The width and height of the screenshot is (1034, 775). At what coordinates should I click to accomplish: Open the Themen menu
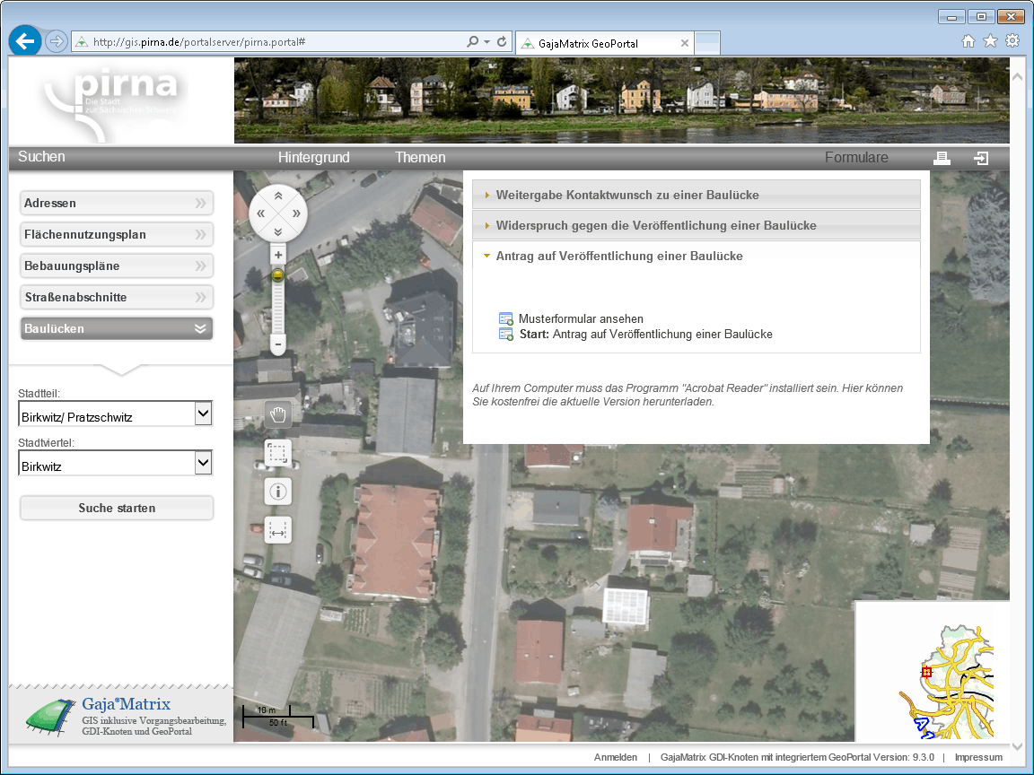(420, 158)
